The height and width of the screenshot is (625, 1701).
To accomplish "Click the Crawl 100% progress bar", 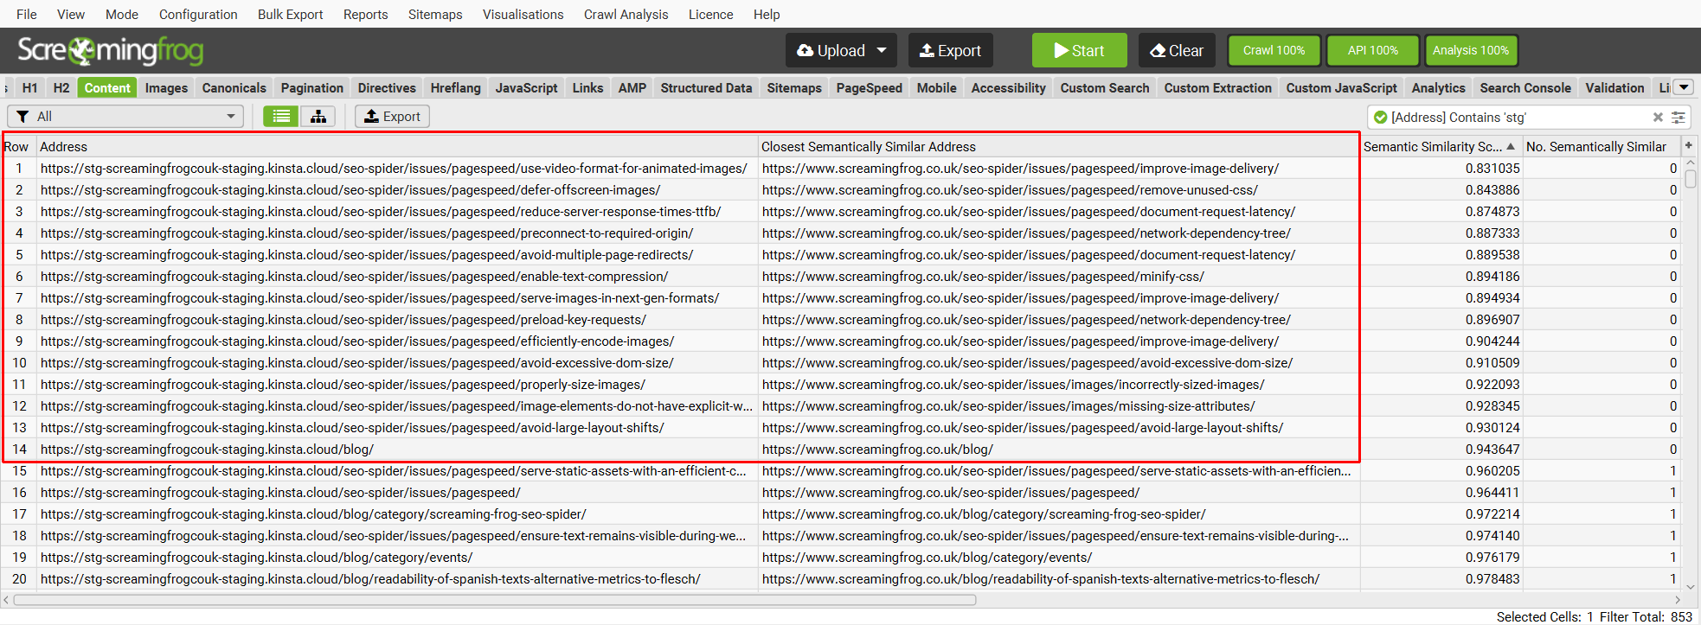I will pos(1274,51).
